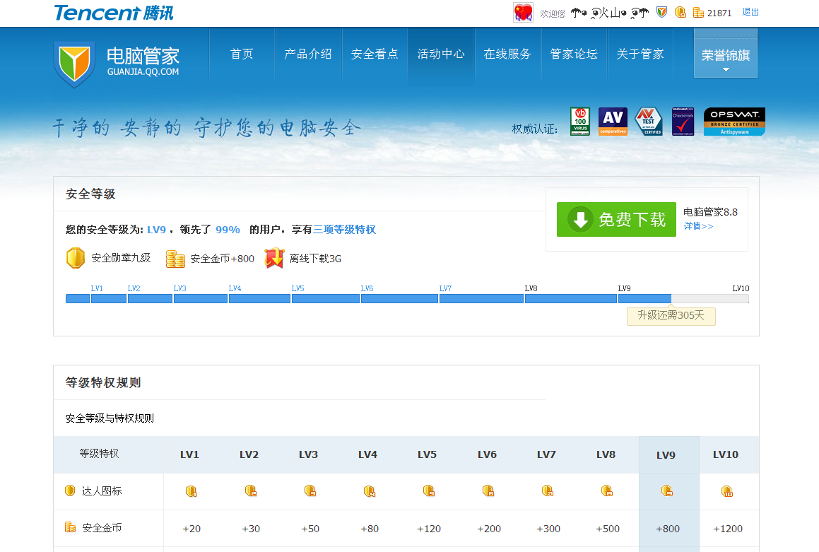The width and height of the screenshot is (819, 552).
Task: Click the LV9 badge icon in the table
Action: click(667, 491)
